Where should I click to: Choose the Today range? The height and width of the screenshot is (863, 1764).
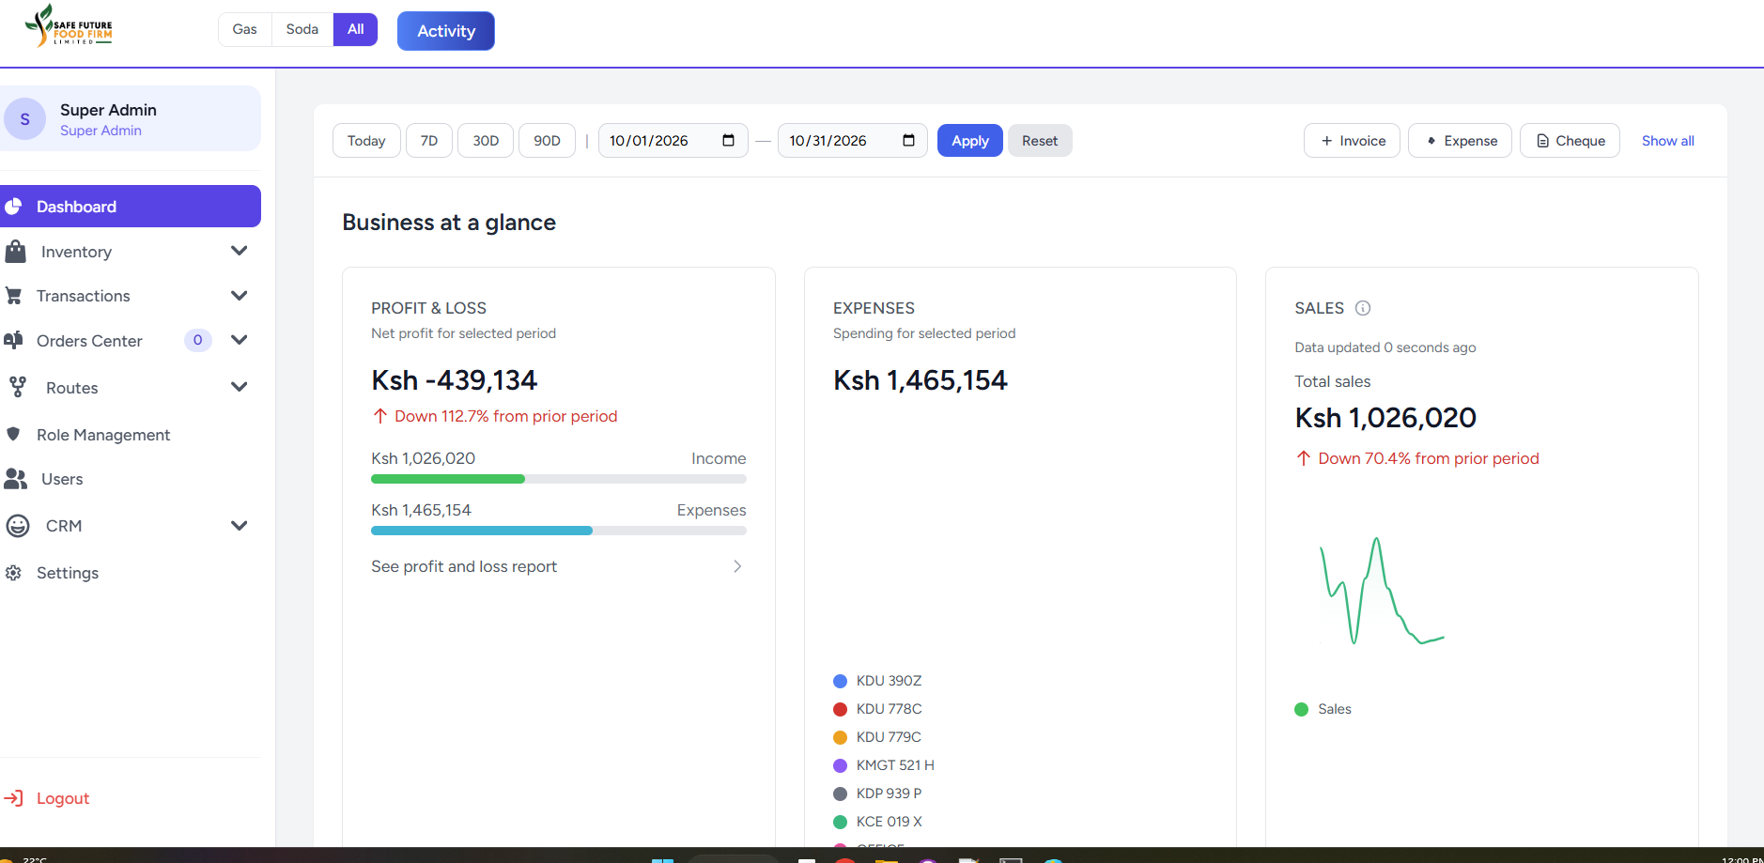[366, 141]
